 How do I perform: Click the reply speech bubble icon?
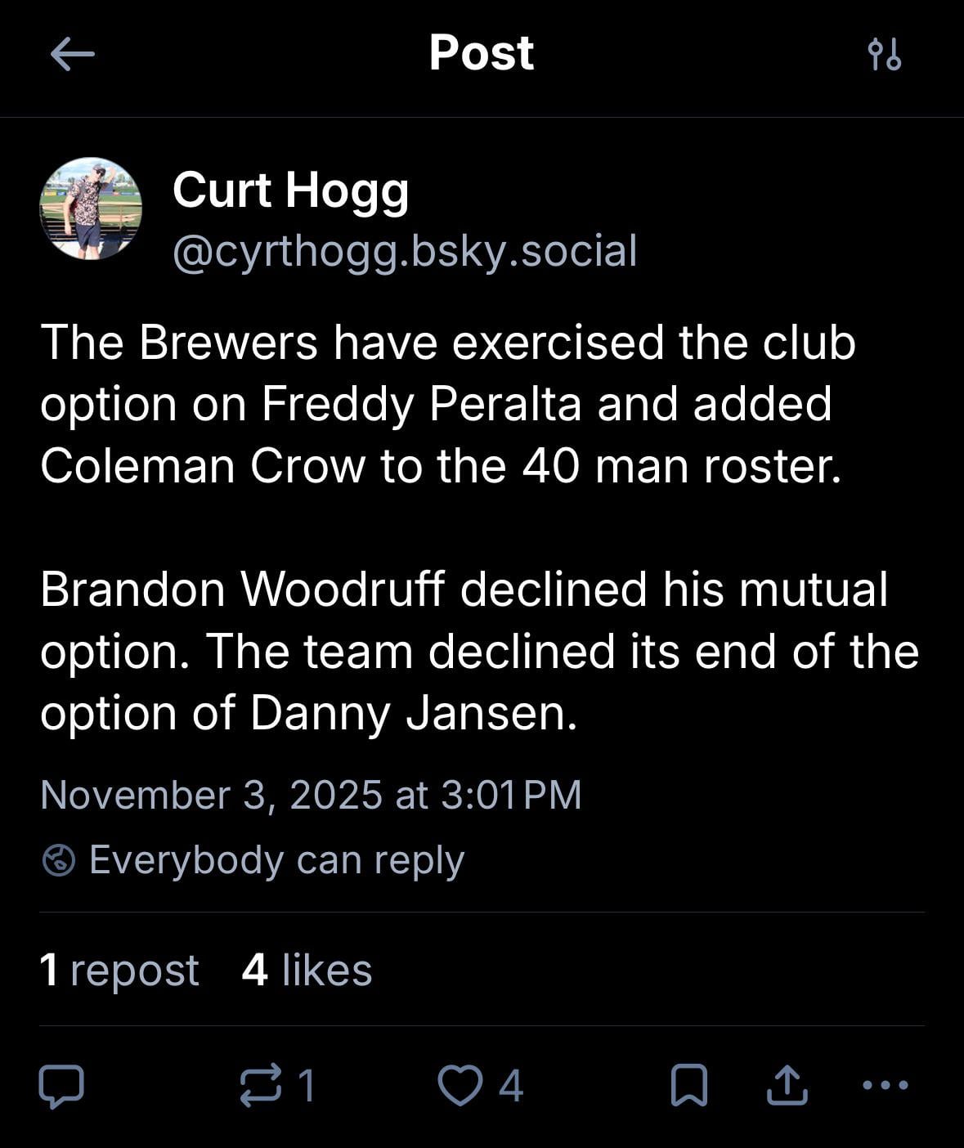coord(61,1086)
